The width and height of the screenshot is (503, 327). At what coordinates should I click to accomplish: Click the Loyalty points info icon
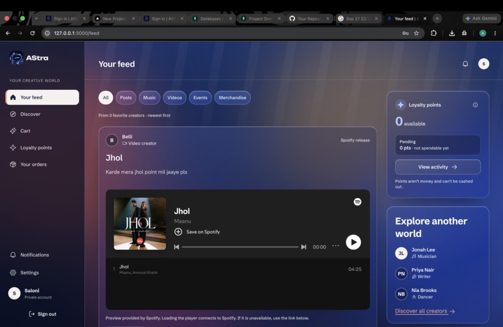pyautogui.click(x=475, y=105)
